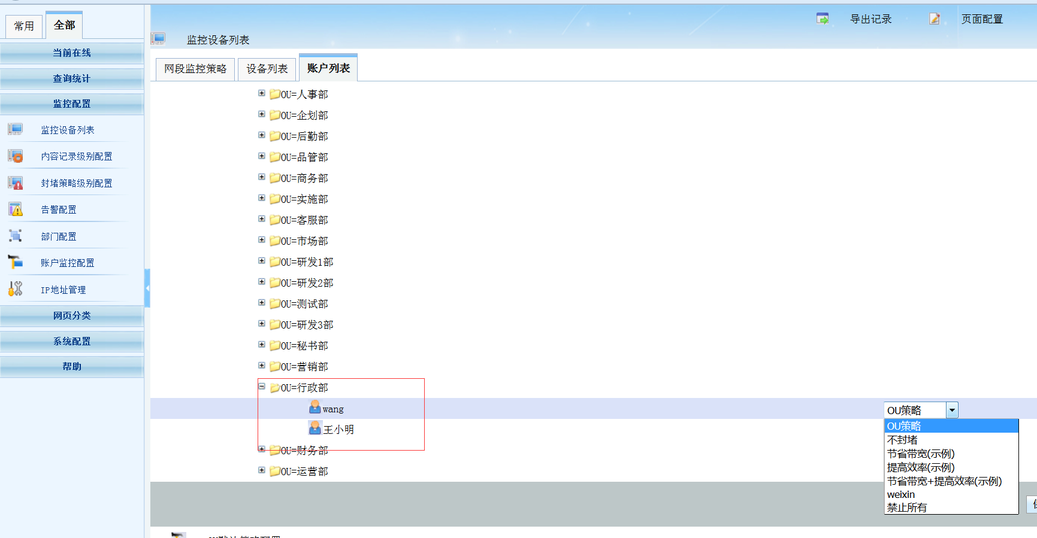Expand the OU=运营部 tree node
The image size is (1037, 538).
(262, 470)
